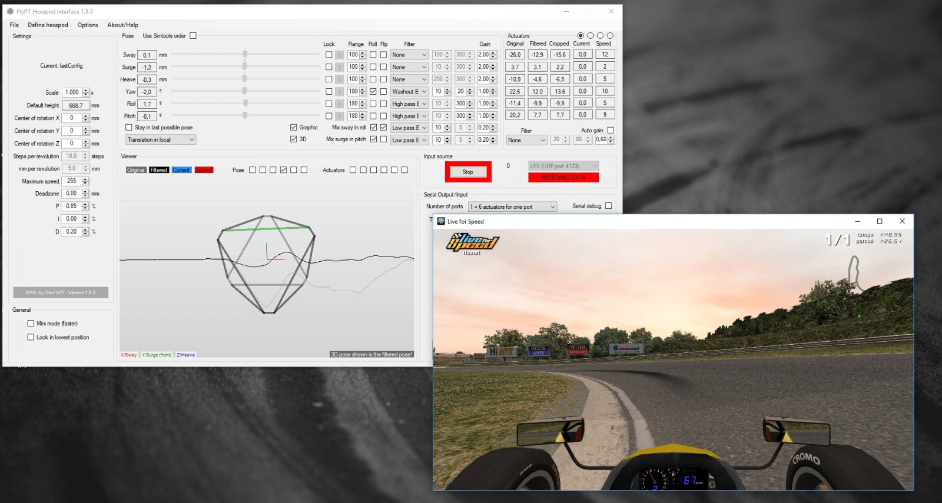Click the Stop button
942x503 pixels.
click(x=468, y=172)
